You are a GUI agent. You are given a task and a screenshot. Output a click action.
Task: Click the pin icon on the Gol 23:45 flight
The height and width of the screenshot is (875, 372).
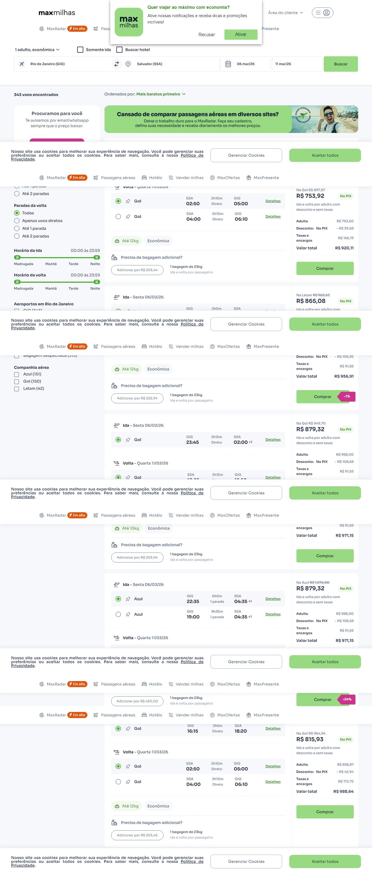click(x=128, y=440)
